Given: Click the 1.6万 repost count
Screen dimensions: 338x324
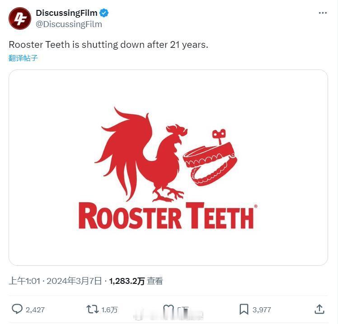Looking at the screenshot, I should [x=109, y=310].
